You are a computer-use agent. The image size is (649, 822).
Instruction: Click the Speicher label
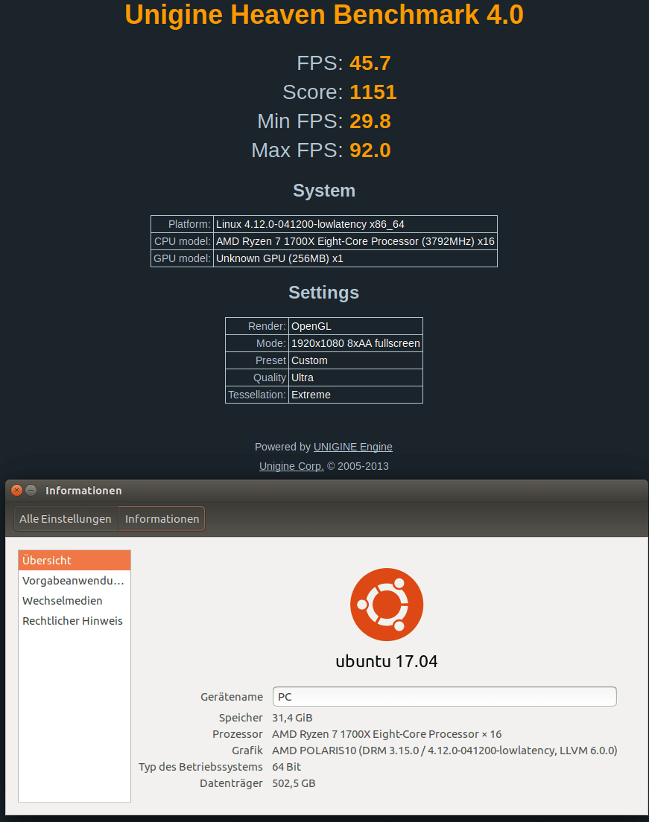[x=241, y=718]
